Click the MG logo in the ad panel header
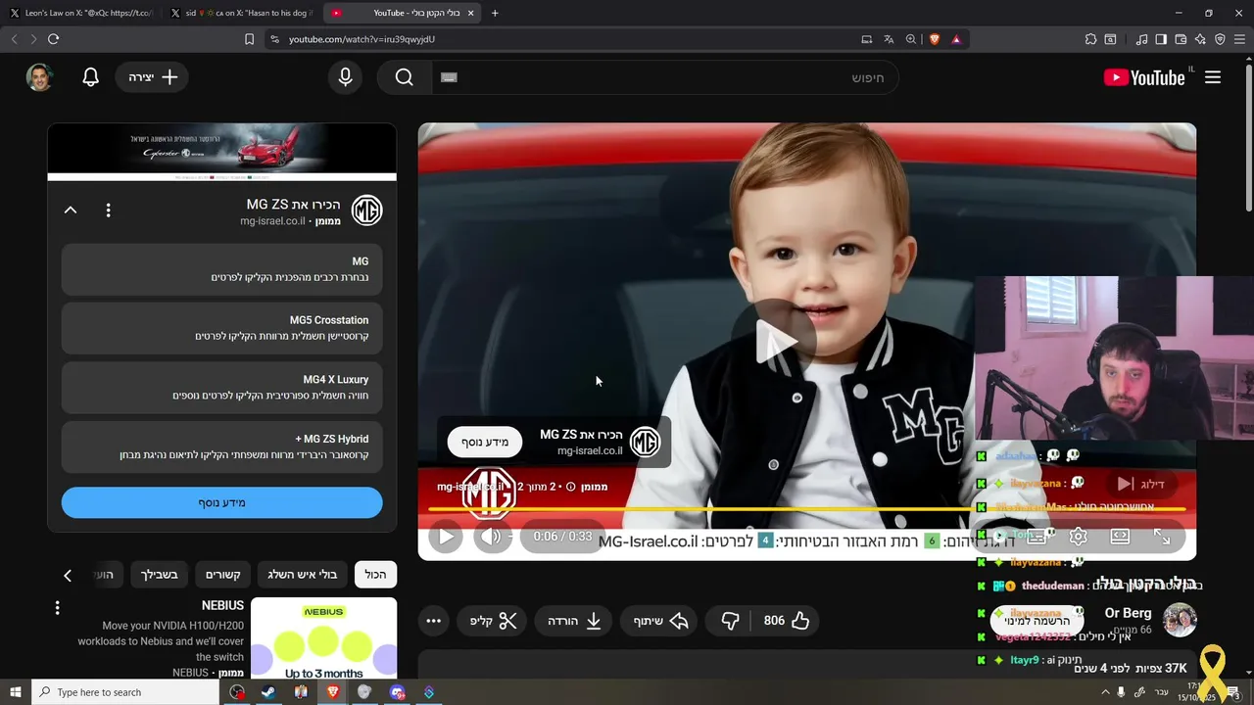Image resolution: width=1254 pixels, height=705 pixels. click(x=366, y=211)
